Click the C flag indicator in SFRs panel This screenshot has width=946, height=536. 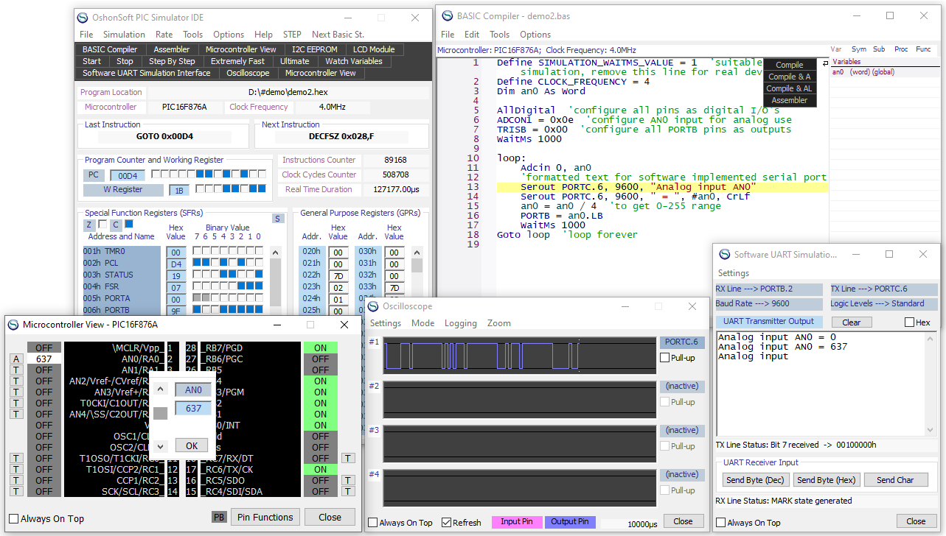pyautogui.click(x=116, y=225)
